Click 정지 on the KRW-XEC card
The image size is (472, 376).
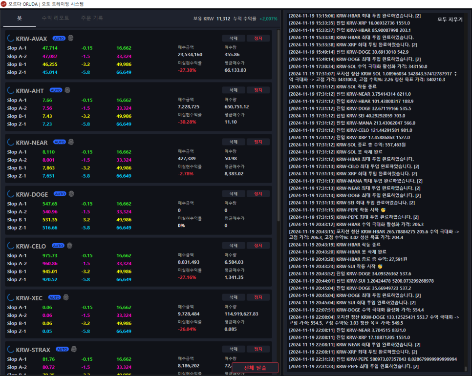click(x=258, y=297)
